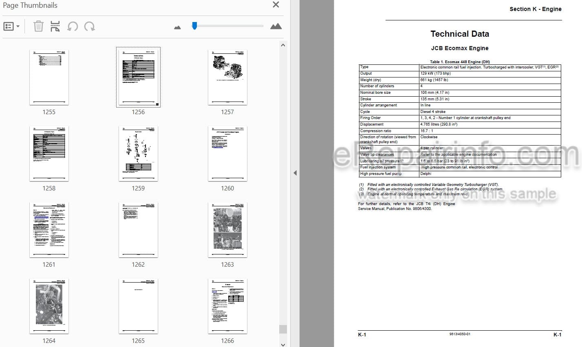Click the '16.7 : 1' compression ratio value
Screen dimensions: 582x347
[x=427, y=131]
